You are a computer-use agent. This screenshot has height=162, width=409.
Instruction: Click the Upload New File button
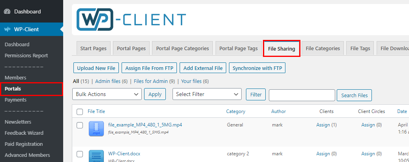tap(96, 68)
